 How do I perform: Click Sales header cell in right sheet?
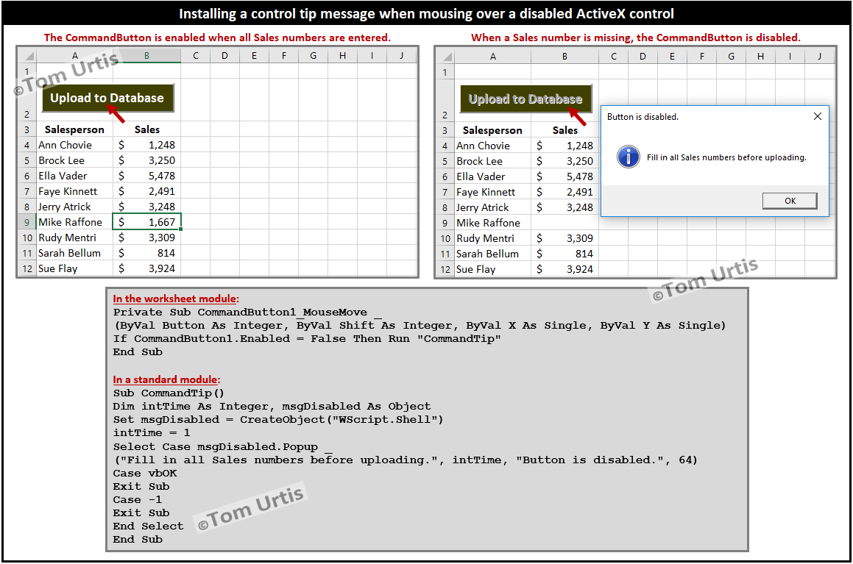pyautogui.click(x=564, y=130)
